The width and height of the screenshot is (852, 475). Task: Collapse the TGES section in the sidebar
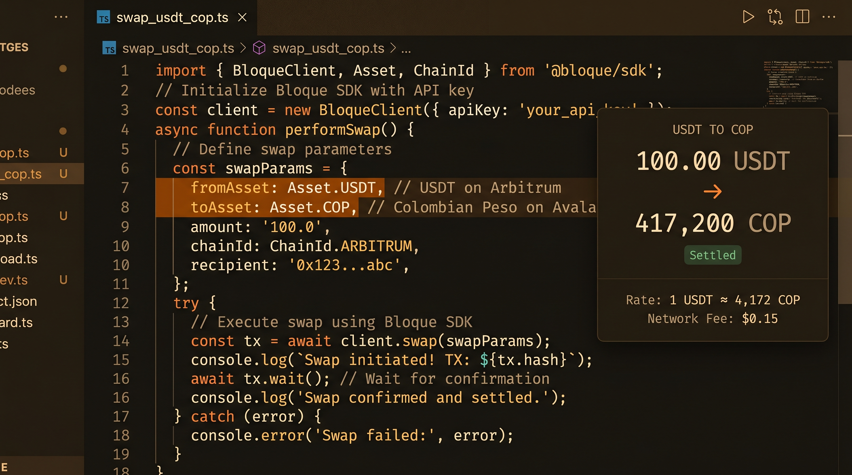coord(15,47)
